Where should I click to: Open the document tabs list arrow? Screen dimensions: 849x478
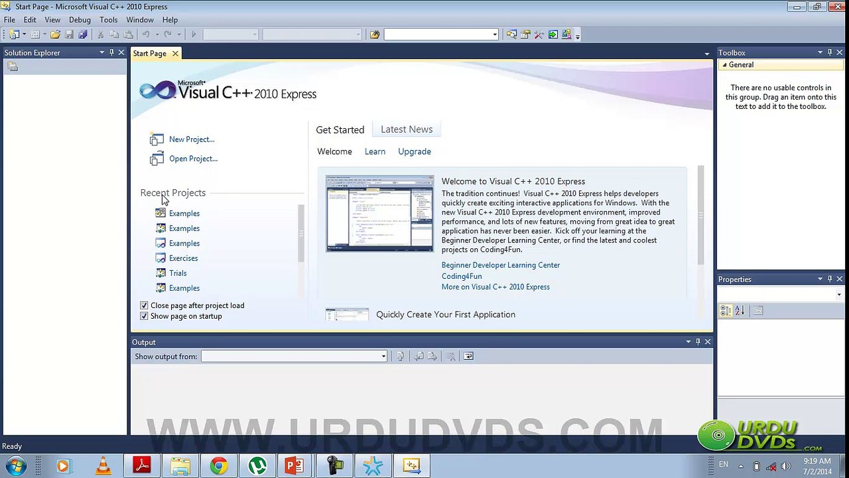(x=707, y=53)
